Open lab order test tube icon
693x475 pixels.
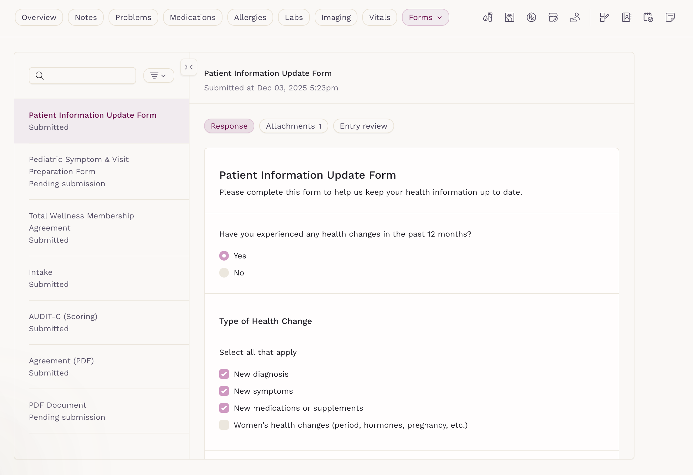(488, 17)
